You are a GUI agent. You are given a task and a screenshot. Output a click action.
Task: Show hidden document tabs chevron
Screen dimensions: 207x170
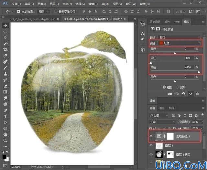coord(135,19)
